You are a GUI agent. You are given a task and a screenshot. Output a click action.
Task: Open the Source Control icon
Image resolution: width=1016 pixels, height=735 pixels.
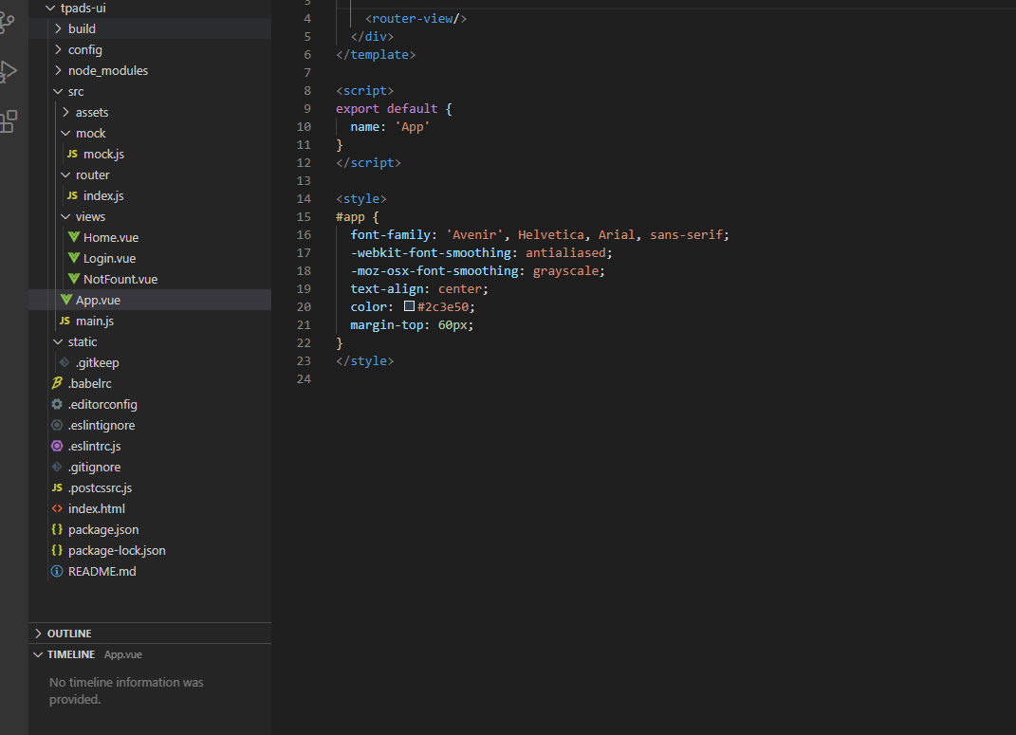point(8,22)
